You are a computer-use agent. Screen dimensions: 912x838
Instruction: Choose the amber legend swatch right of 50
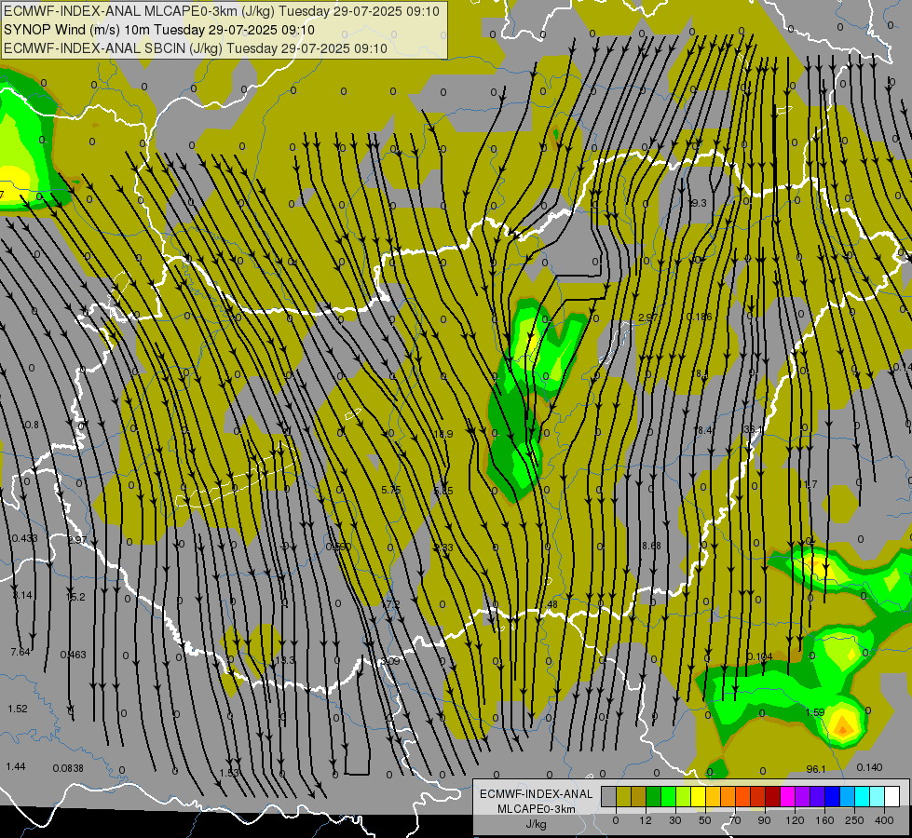tap(714, 796)
